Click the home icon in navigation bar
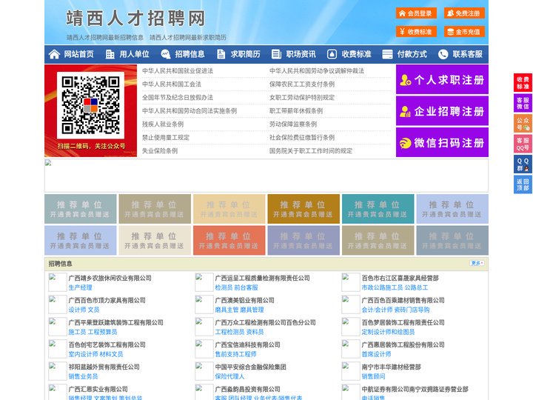The height and width of the screenshot is (400, 533). (x=54, y=54)
